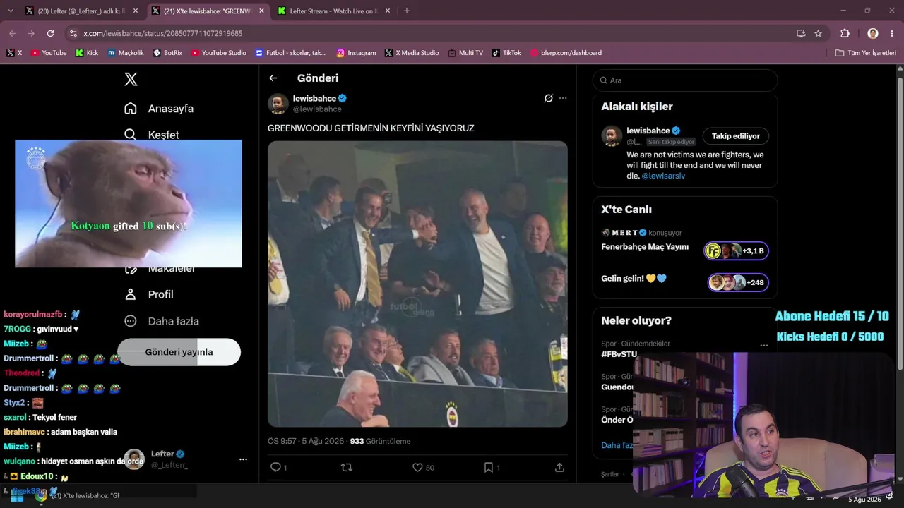Image resolution: width=904 pixels, height=508 pixels.
Task: Click the X logo in the sidebar
Action: click(x=131, y=79)
